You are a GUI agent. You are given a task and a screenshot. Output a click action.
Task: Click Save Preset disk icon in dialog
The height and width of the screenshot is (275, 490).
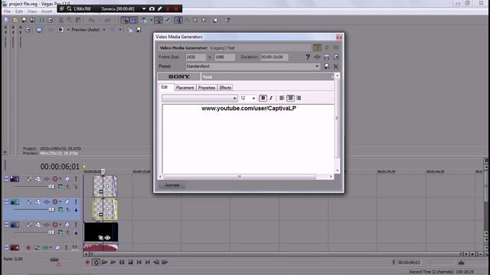click(x=327, y=66)
